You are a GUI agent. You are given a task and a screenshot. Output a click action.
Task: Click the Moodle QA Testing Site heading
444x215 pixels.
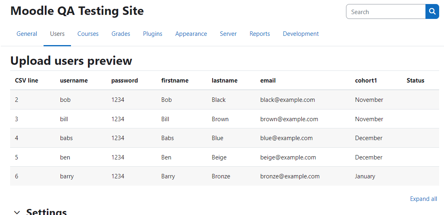77,11
